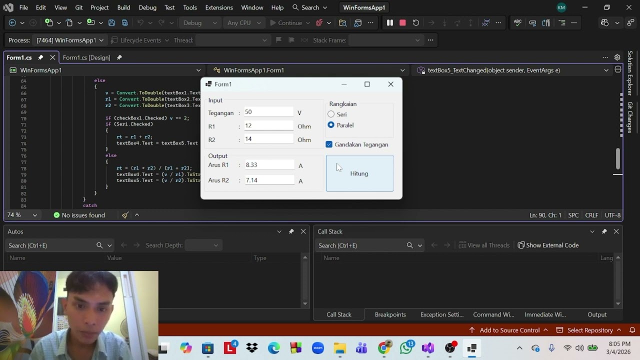This screenshot has height=360, width=640.
Task: Open Microsoft Edge from the taskbar
Action: coord(274,348)
